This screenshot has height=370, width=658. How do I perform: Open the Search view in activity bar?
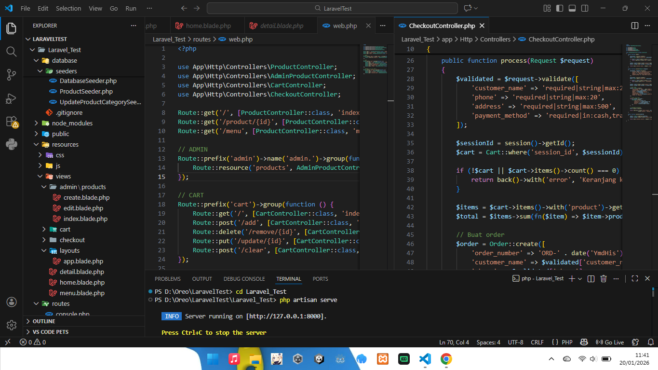click(11, 51)
